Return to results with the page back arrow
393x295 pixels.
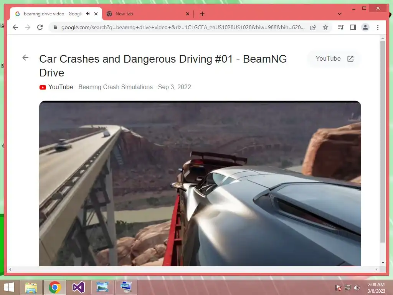[x=25, y=58]
